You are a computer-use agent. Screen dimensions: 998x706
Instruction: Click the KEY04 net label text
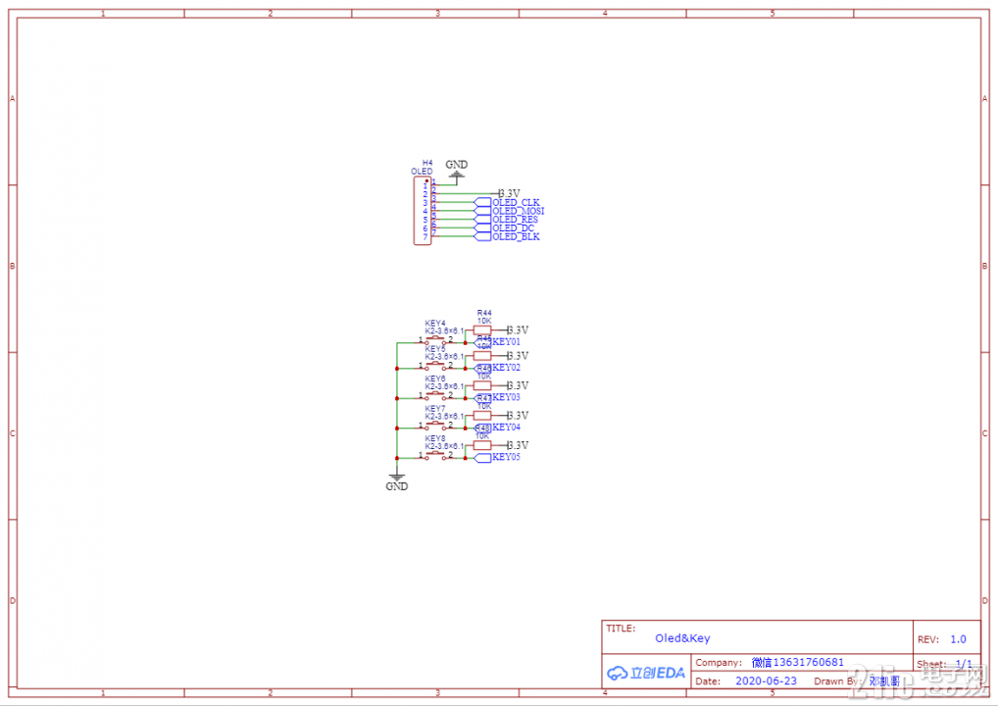(x=507, y=428)
